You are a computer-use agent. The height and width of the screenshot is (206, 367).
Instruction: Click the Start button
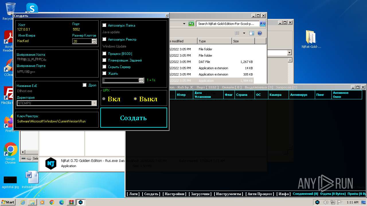(8, 202)
